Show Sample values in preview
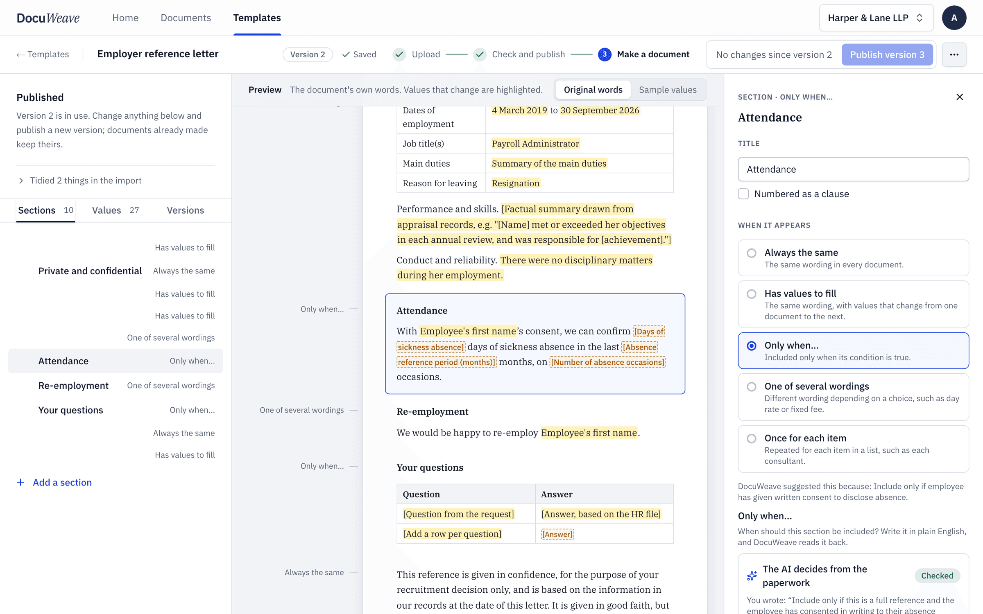Viewport: 983px width, 614px height. click(668, 90)
